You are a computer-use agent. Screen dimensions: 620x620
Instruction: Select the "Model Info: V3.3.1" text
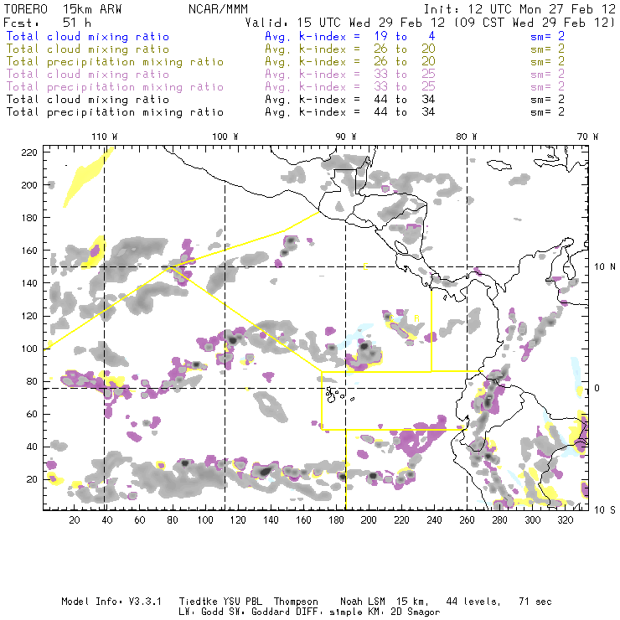coord(111,602)
